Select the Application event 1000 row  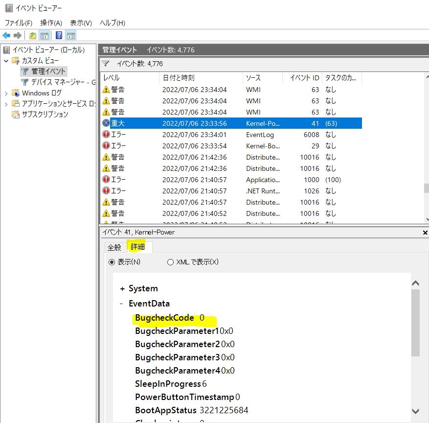coord(231,179)
